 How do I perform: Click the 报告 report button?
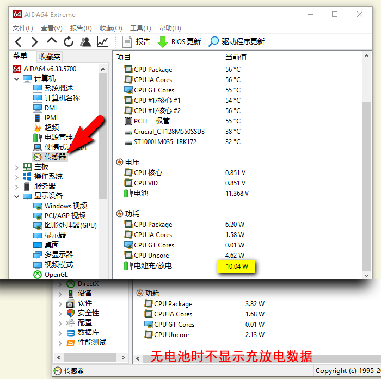[x=136, y=42]
